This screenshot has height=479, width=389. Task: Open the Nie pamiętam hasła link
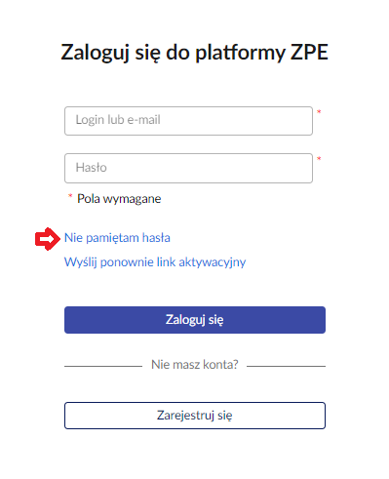(x=117, y=238)
